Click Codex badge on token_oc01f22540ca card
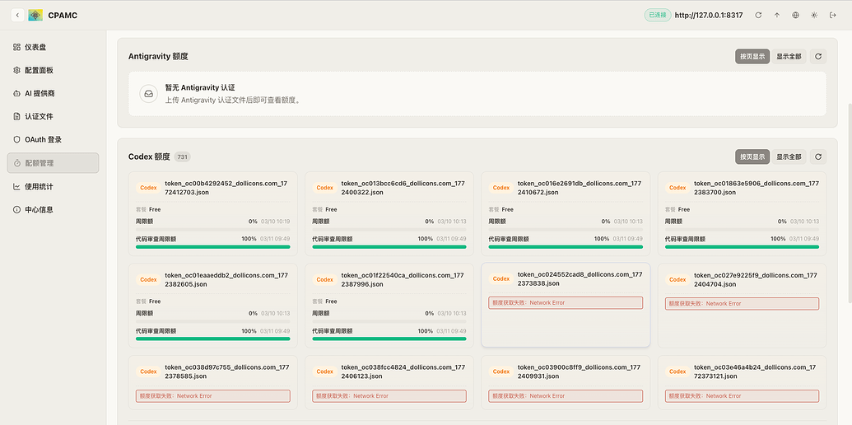The width and height of the screenshot is (852, 425). point(325,279)
